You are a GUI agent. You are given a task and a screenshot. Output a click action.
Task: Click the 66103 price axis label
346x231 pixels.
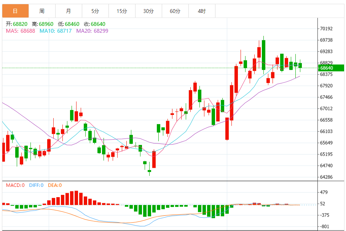[326, 131]
